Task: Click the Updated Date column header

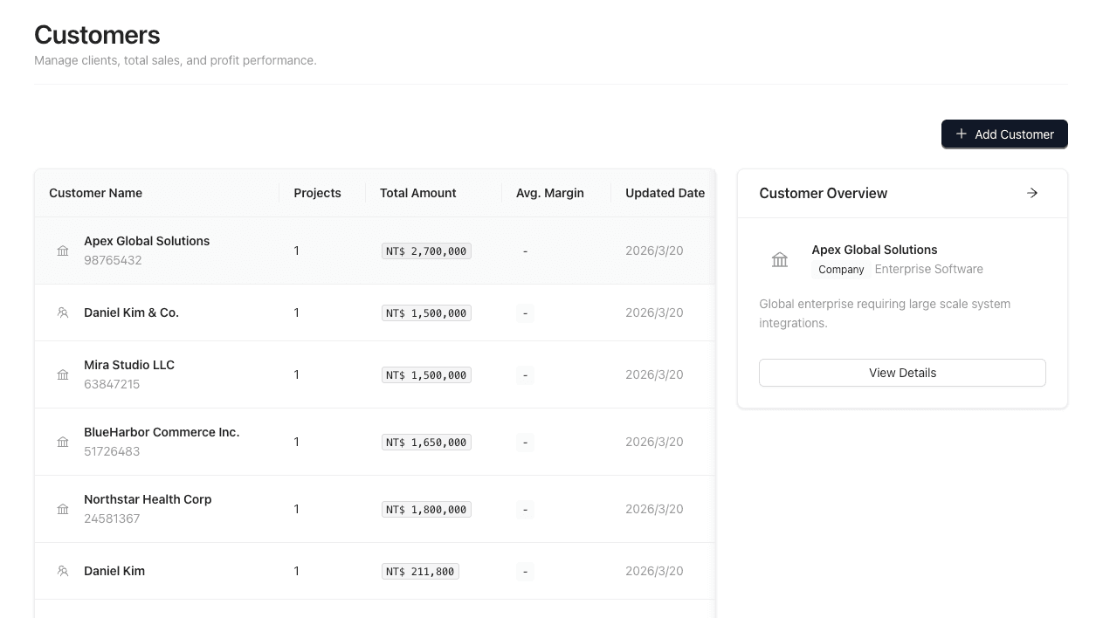Action: pyautogui.click(x=665, y=193)
